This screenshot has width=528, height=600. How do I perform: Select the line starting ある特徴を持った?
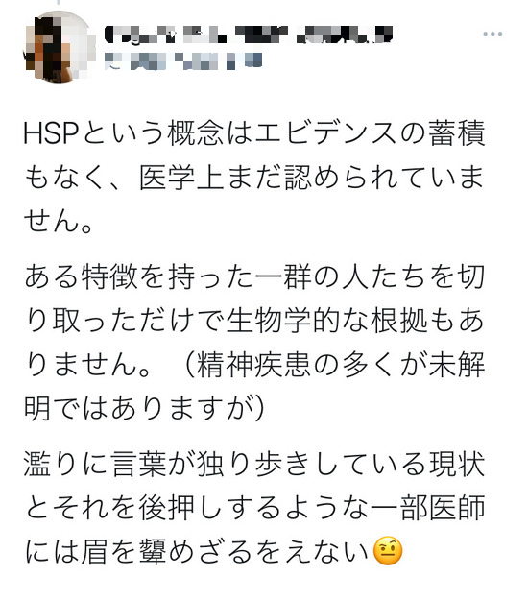(x=254, y=276)
